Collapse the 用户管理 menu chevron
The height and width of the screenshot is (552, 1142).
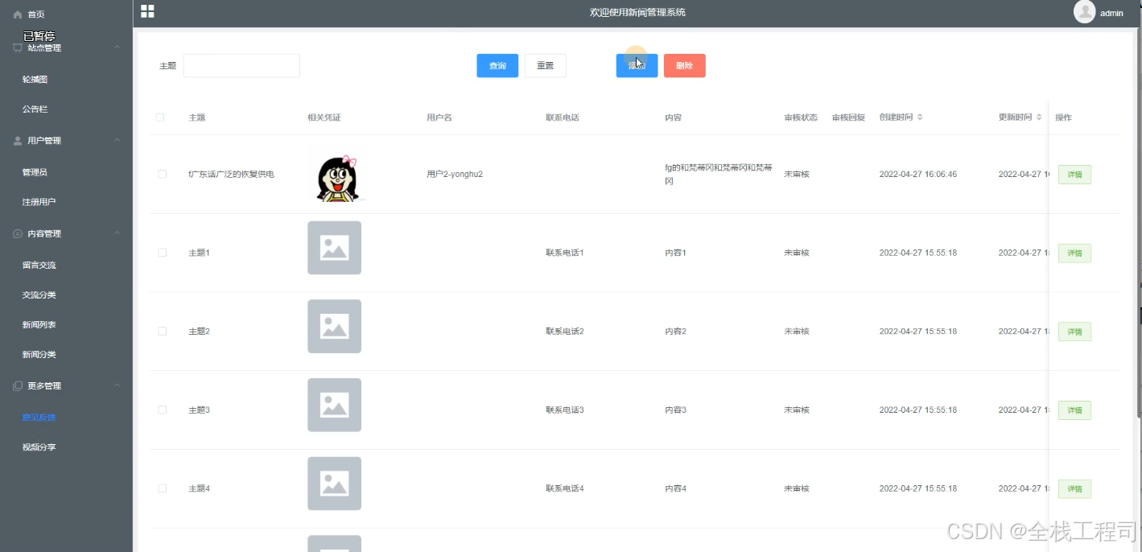117,140
